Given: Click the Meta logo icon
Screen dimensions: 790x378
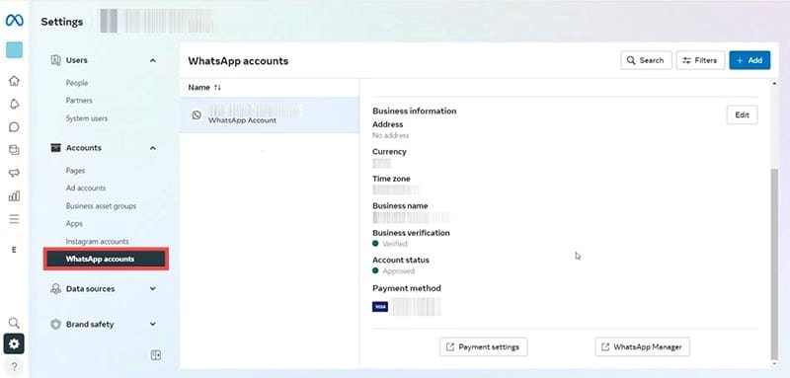Looking at the screenshot, I should 14,21.
